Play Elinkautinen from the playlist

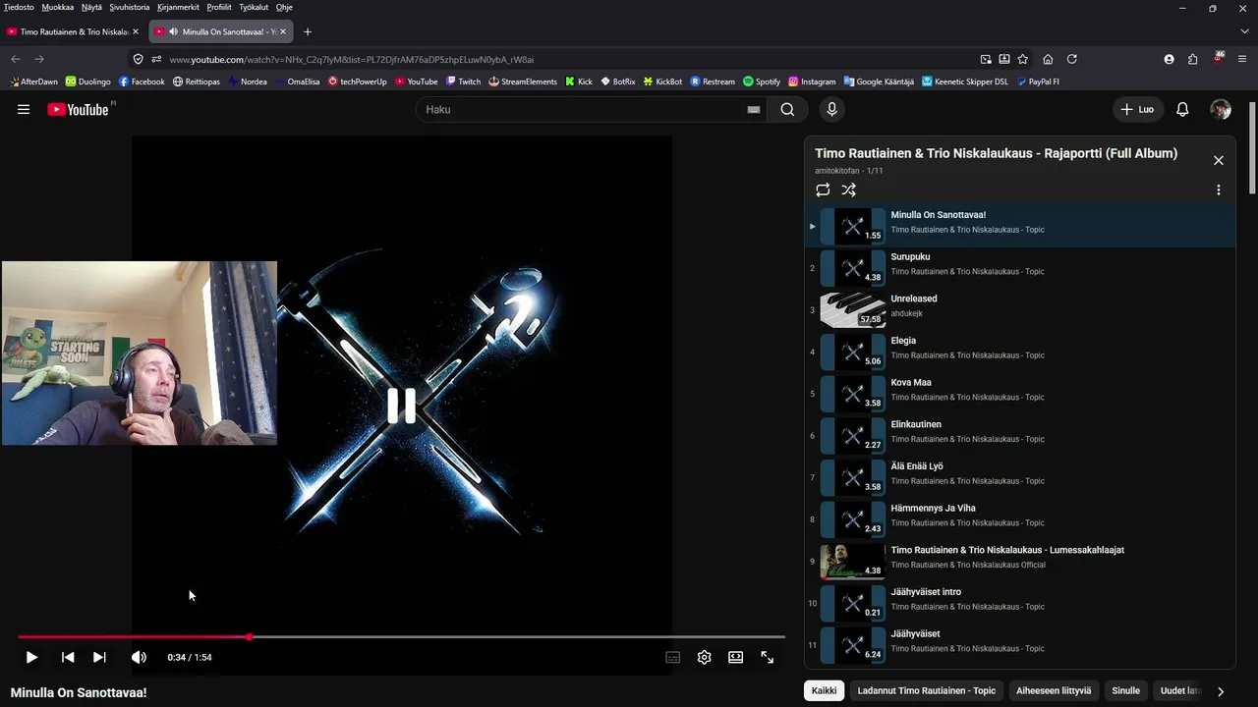[x=1020, y=435]
